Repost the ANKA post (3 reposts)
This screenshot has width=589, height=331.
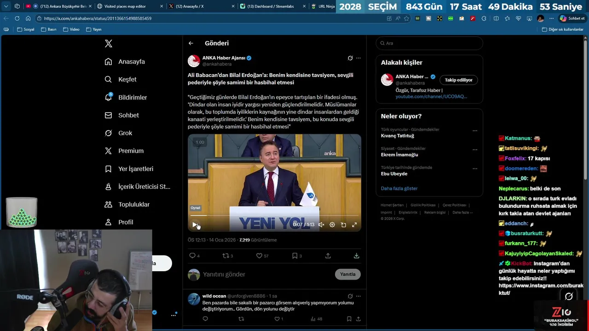pyautogui.click(x=228, y=256)
